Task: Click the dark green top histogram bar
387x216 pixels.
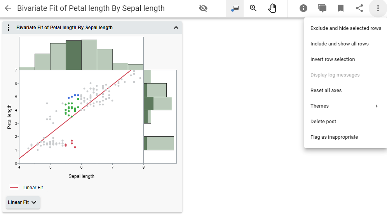Action: coord(73,55)
